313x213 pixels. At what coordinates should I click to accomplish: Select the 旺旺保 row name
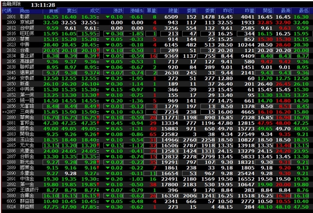[x=27, y=33]
